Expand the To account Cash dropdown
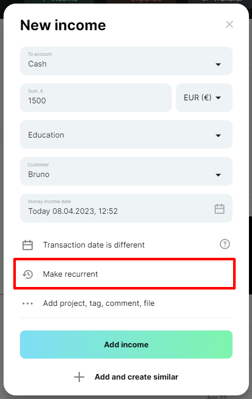The width and height of the screenshot is (252, 399). coord(126,61)
